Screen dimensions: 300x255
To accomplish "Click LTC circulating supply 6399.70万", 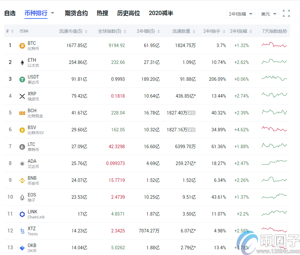I will (185, 147).
